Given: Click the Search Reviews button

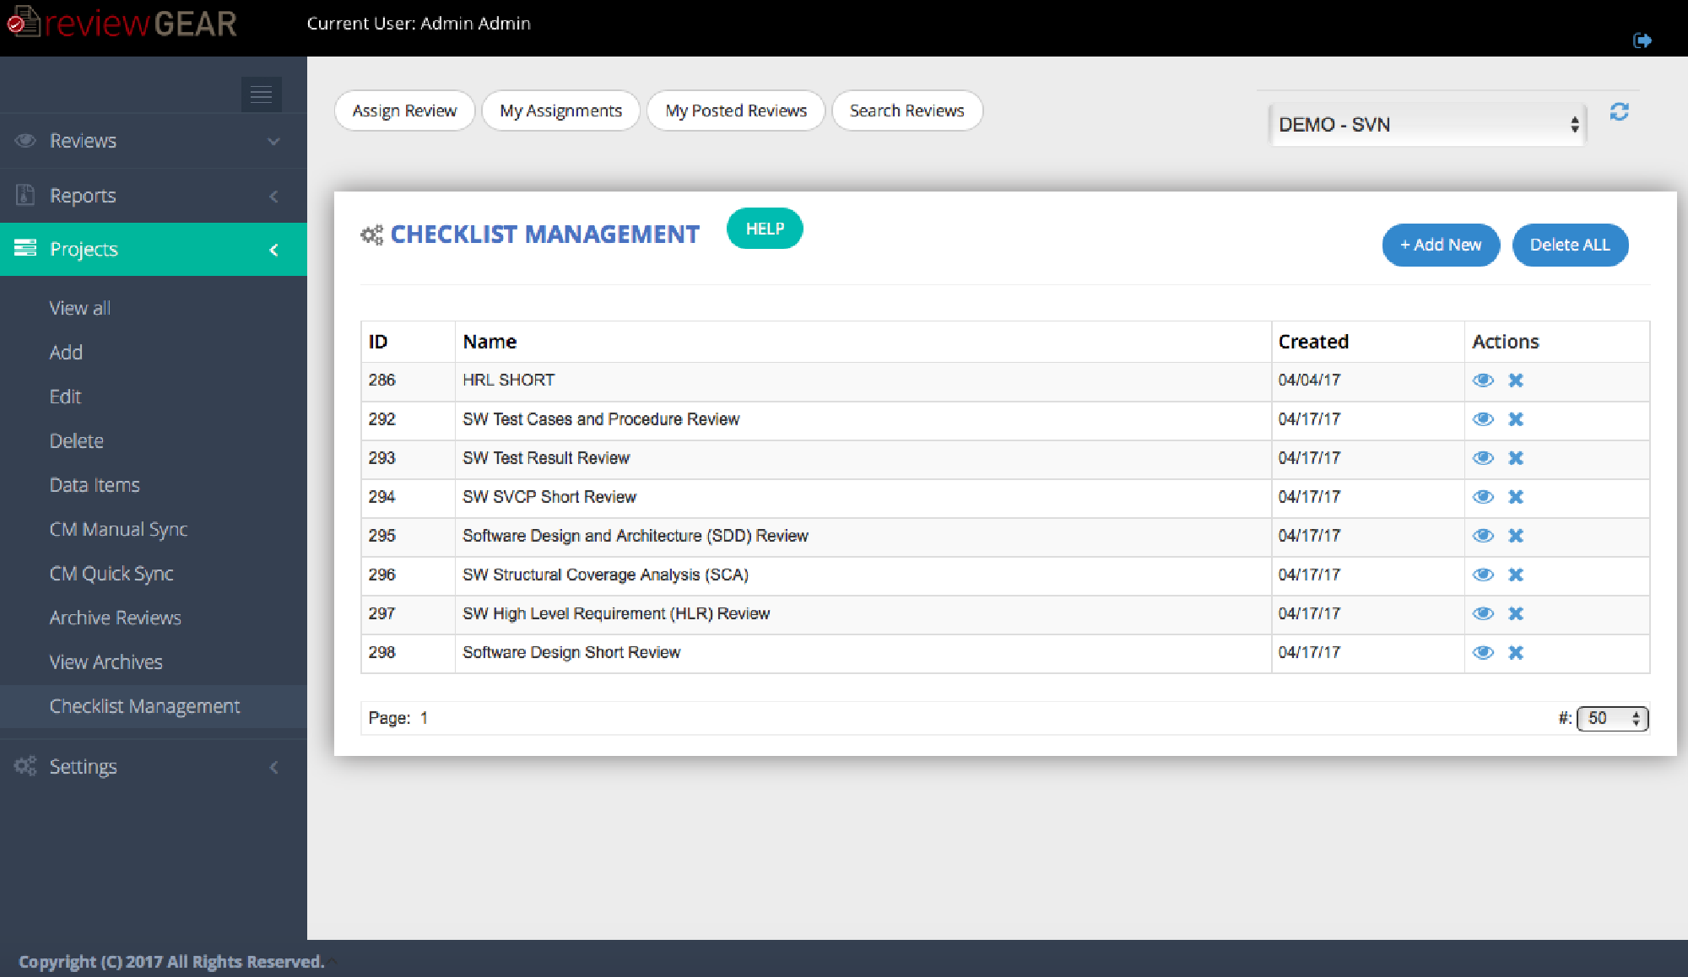Looking at the screenshot, I should click(906, 111).
